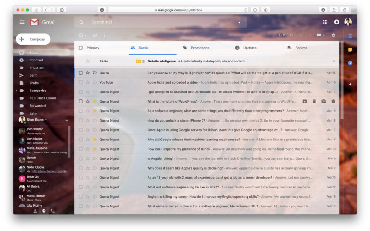Click into the Search mail field
Screen dimensions: 370x231
tap(157, 22)
